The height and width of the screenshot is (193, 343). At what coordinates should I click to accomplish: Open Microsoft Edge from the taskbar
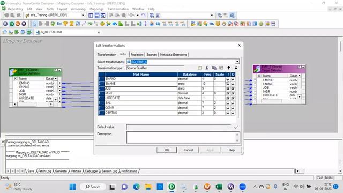[136, 187]
